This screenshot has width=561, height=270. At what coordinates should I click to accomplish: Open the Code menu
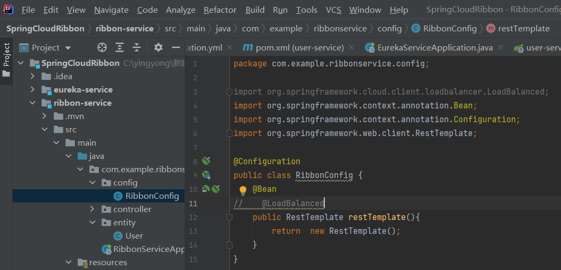pos(147,10)
